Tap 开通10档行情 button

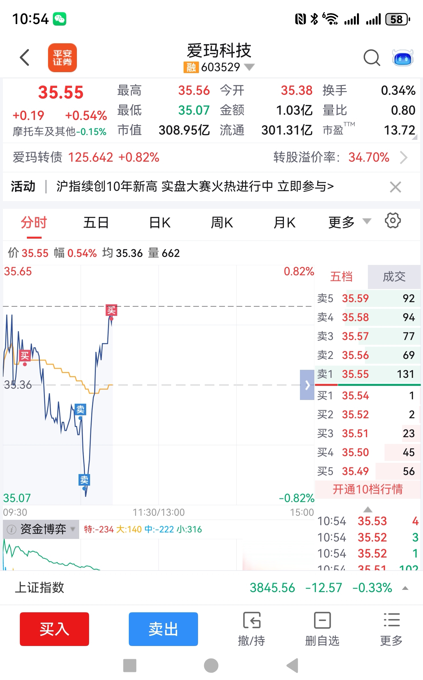(368, 489)
